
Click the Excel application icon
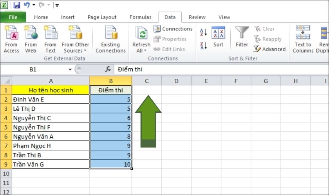click(4, 5)
